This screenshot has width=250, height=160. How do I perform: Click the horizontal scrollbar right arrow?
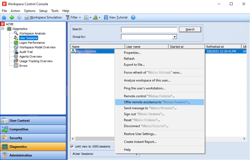(x=244, y=139)
